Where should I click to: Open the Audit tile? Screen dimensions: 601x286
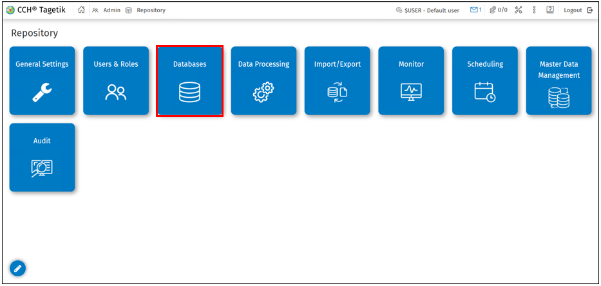(42, 157)
